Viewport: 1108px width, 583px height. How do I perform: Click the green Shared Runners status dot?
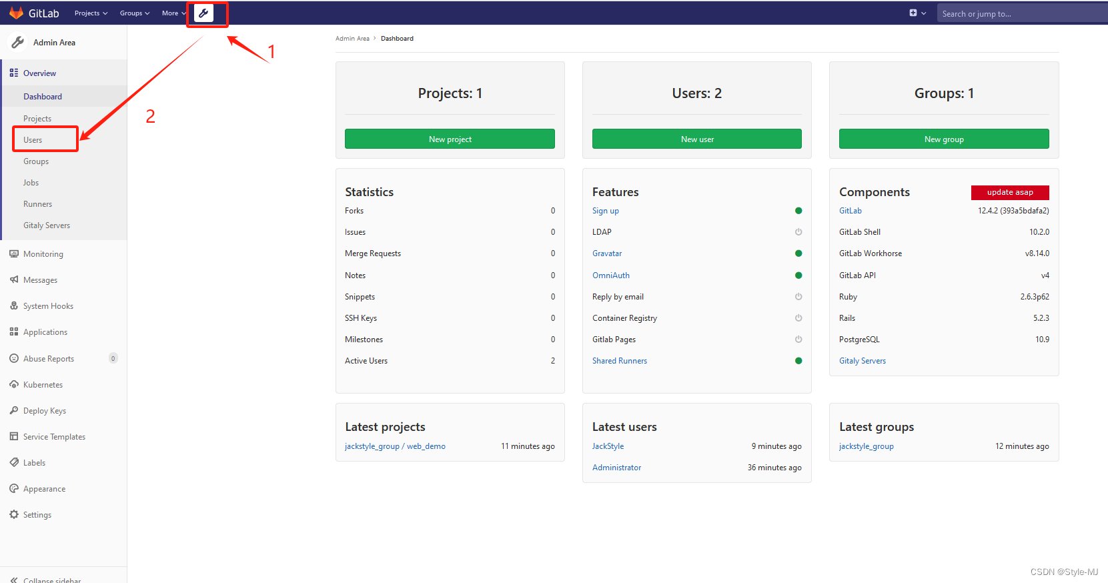tap(798, 361)
